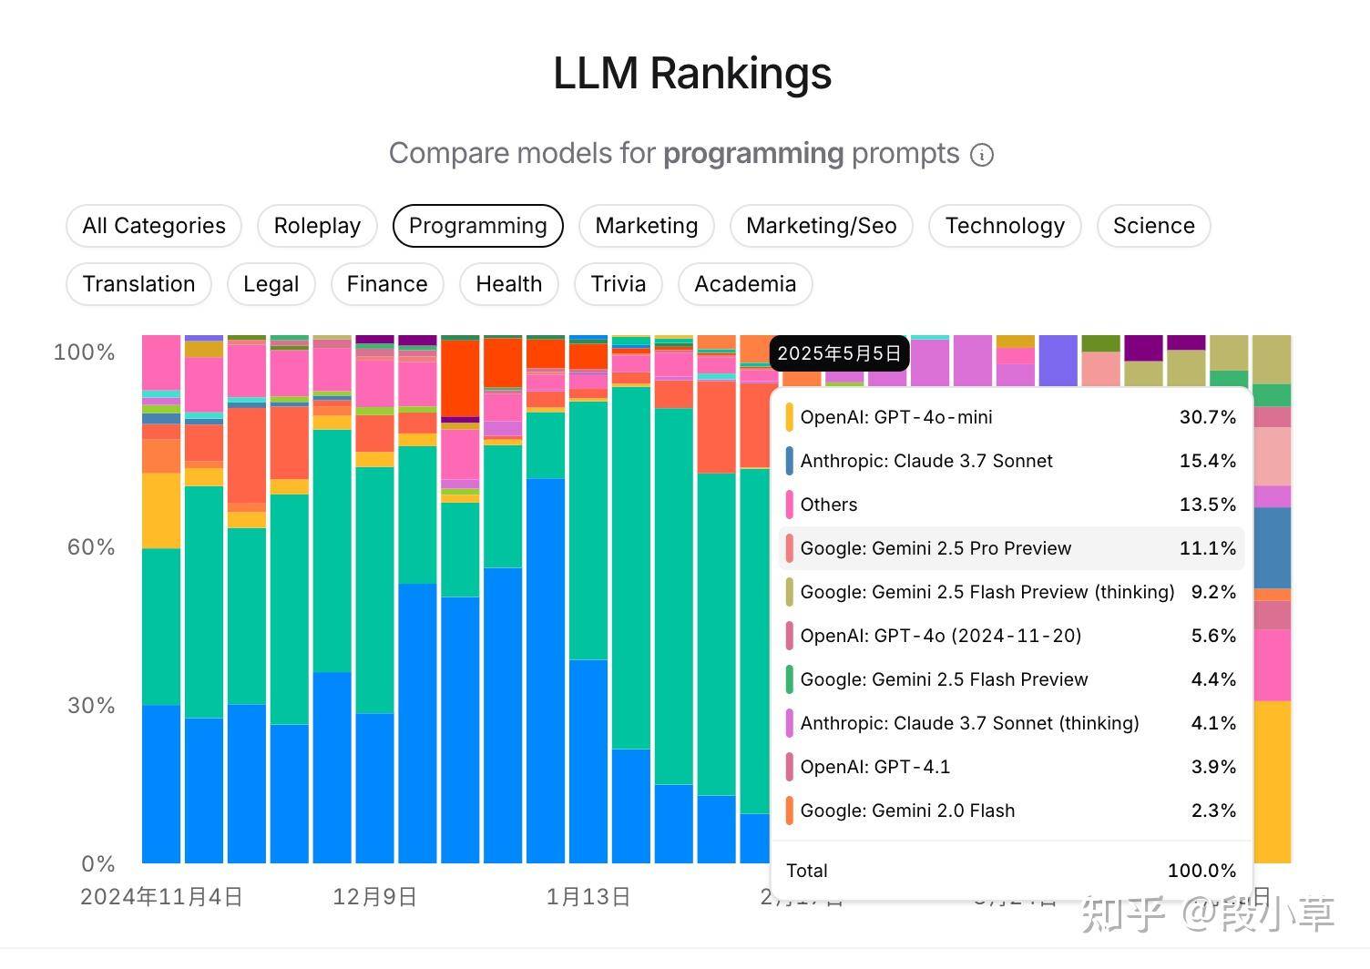The width and height of the screenshot is (1370, 969).
Task: Click the Google: Gemini 2.0 Flash row
Action: point(1011,811)
